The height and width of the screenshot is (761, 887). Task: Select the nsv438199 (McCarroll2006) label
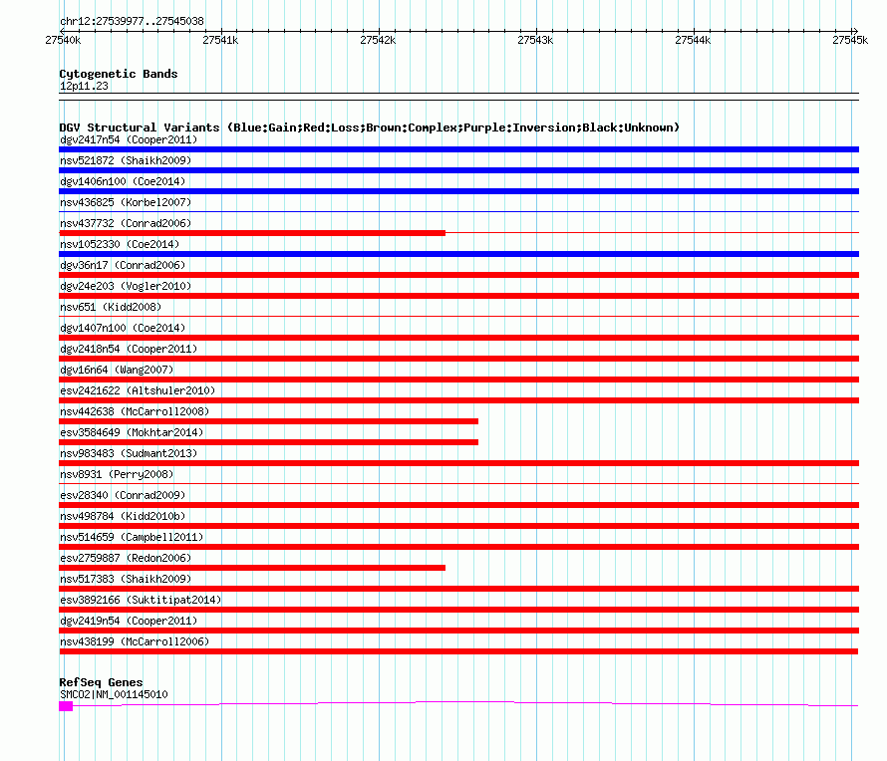(x=135, y=641)
